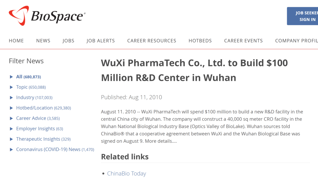This screenshot has height=183, width=318.
Task: Expand the Hotbed/Location filter arrow
Action: (11, 108)
